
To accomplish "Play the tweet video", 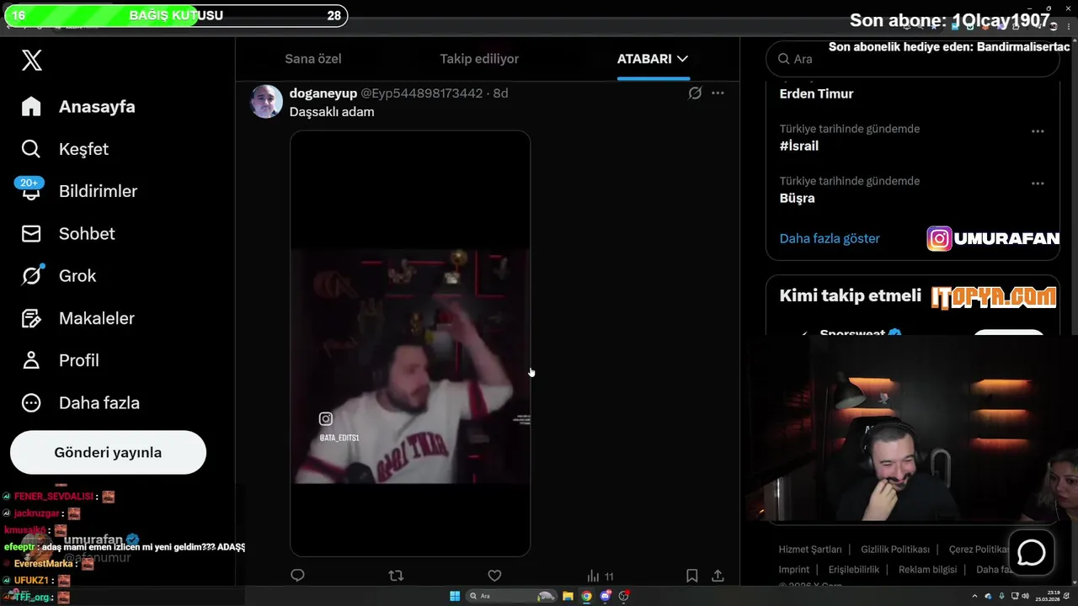I will [410, 343].
